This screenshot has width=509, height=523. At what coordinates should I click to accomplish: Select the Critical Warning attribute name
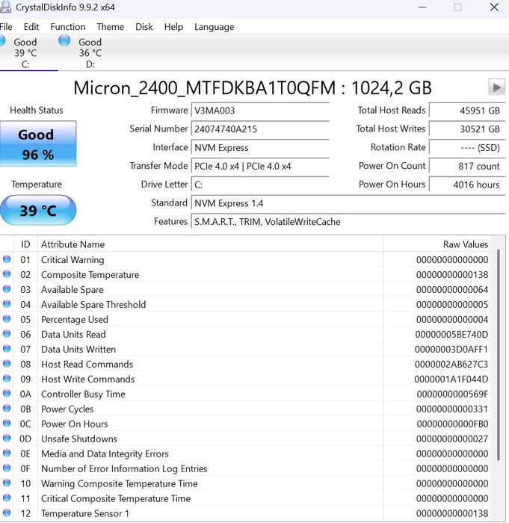[73, 260]
